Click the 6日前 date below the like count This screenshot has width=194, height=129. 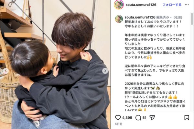coord(119,124)
